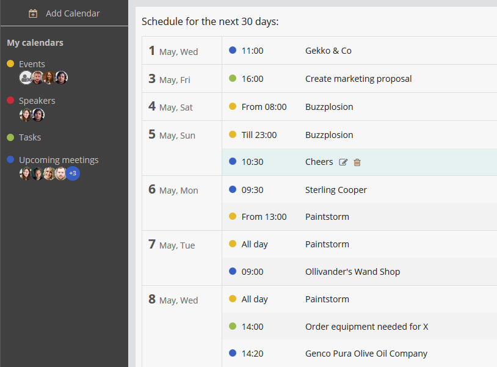Toggle the green dot next to Tasks
The width and height of the screenshot is (497, 367).
pos(10,137)
